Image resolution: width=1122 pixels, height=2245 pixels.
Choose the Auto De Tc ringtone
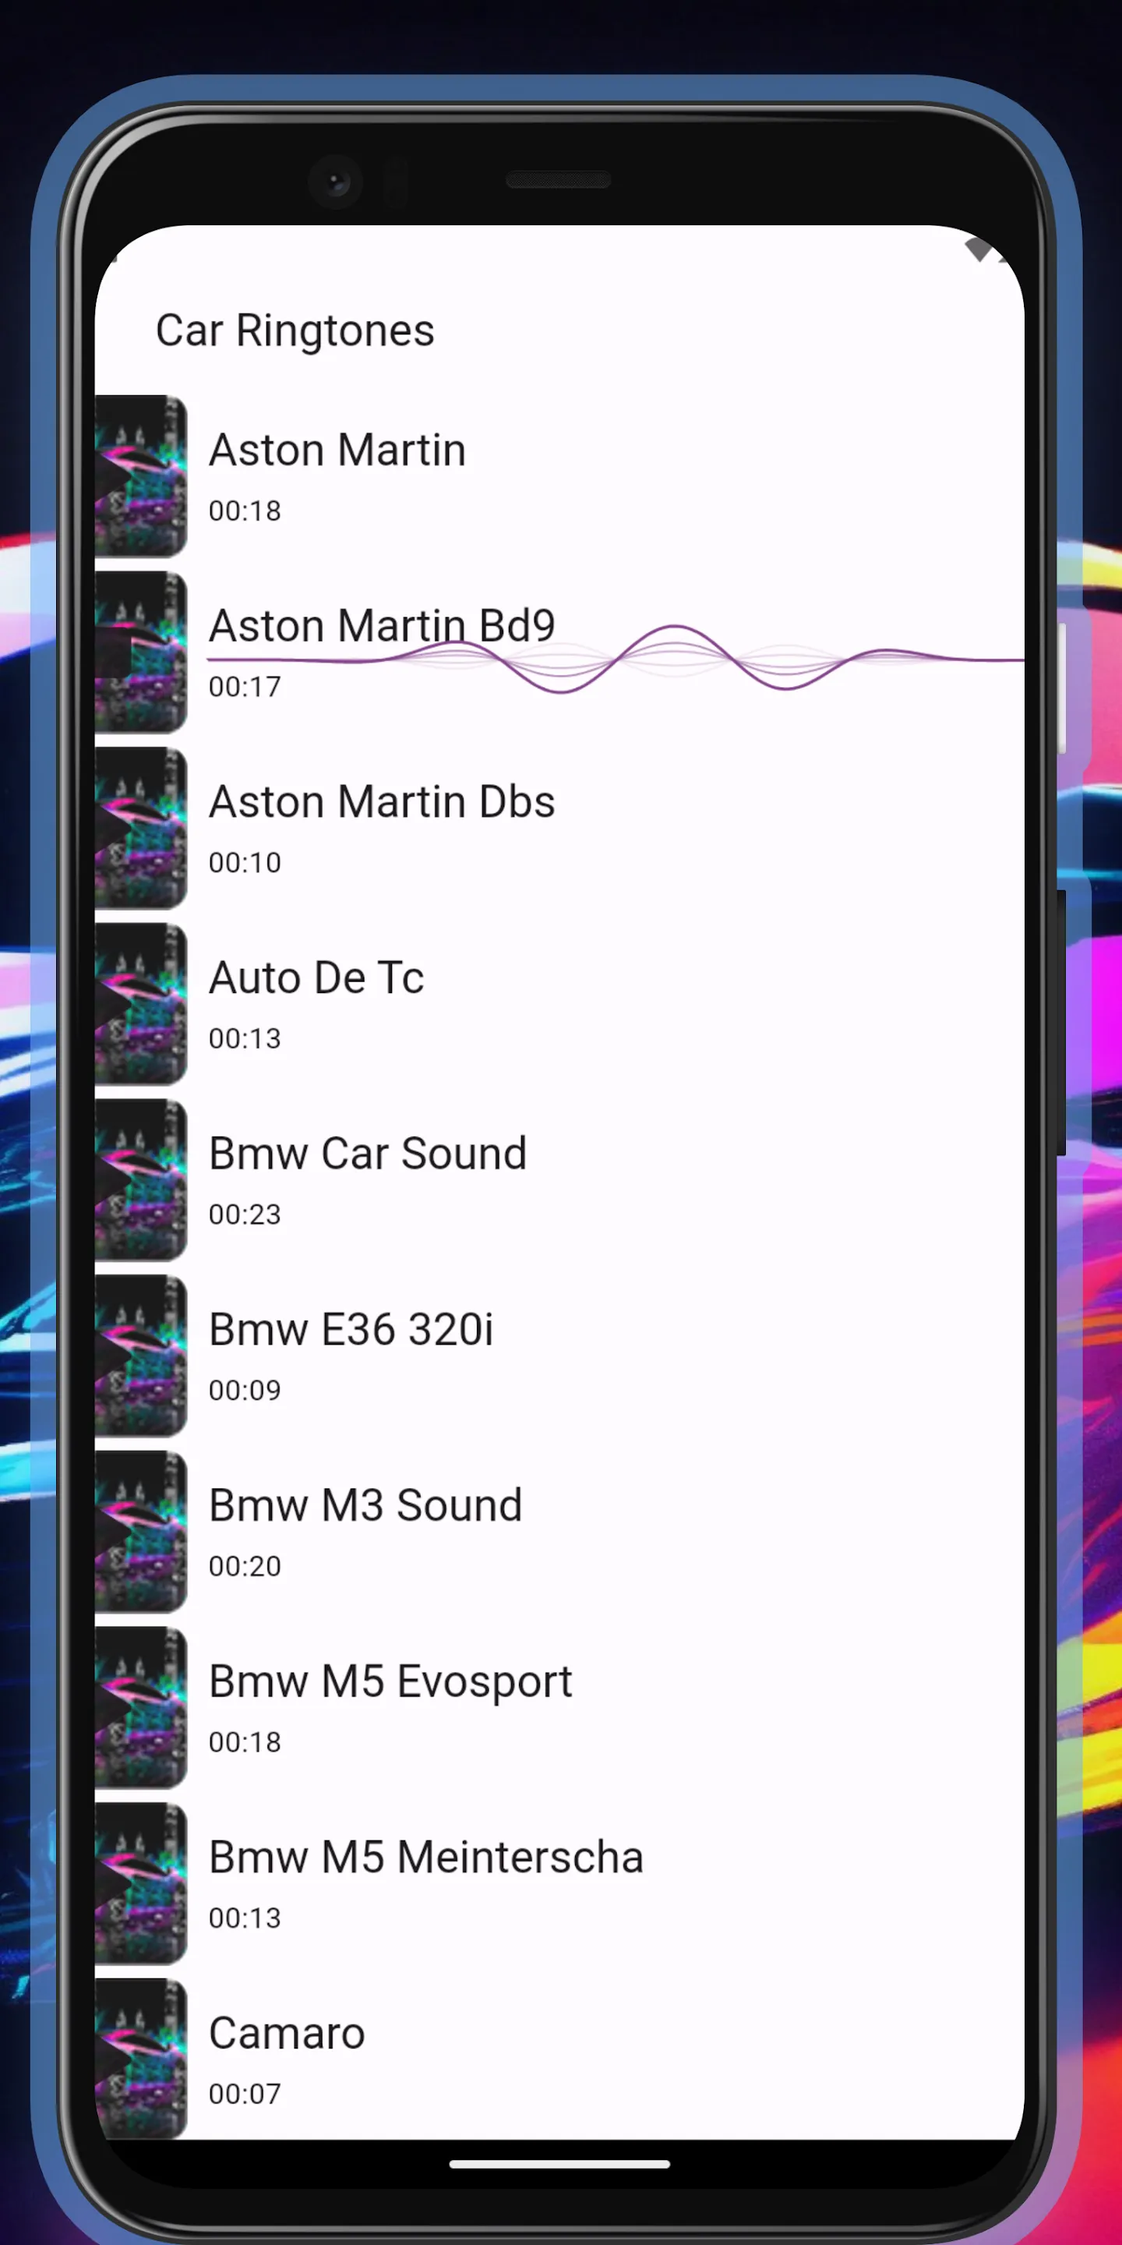click(316, 978)
